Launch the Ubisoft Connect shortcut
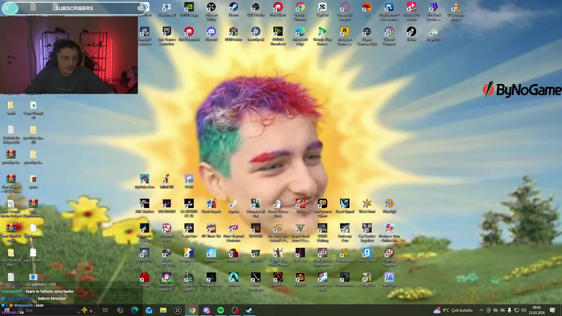 (389, 36)
